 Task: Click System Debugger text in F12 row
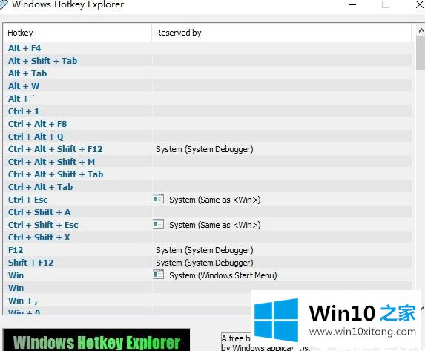click(x=205, y=250)
